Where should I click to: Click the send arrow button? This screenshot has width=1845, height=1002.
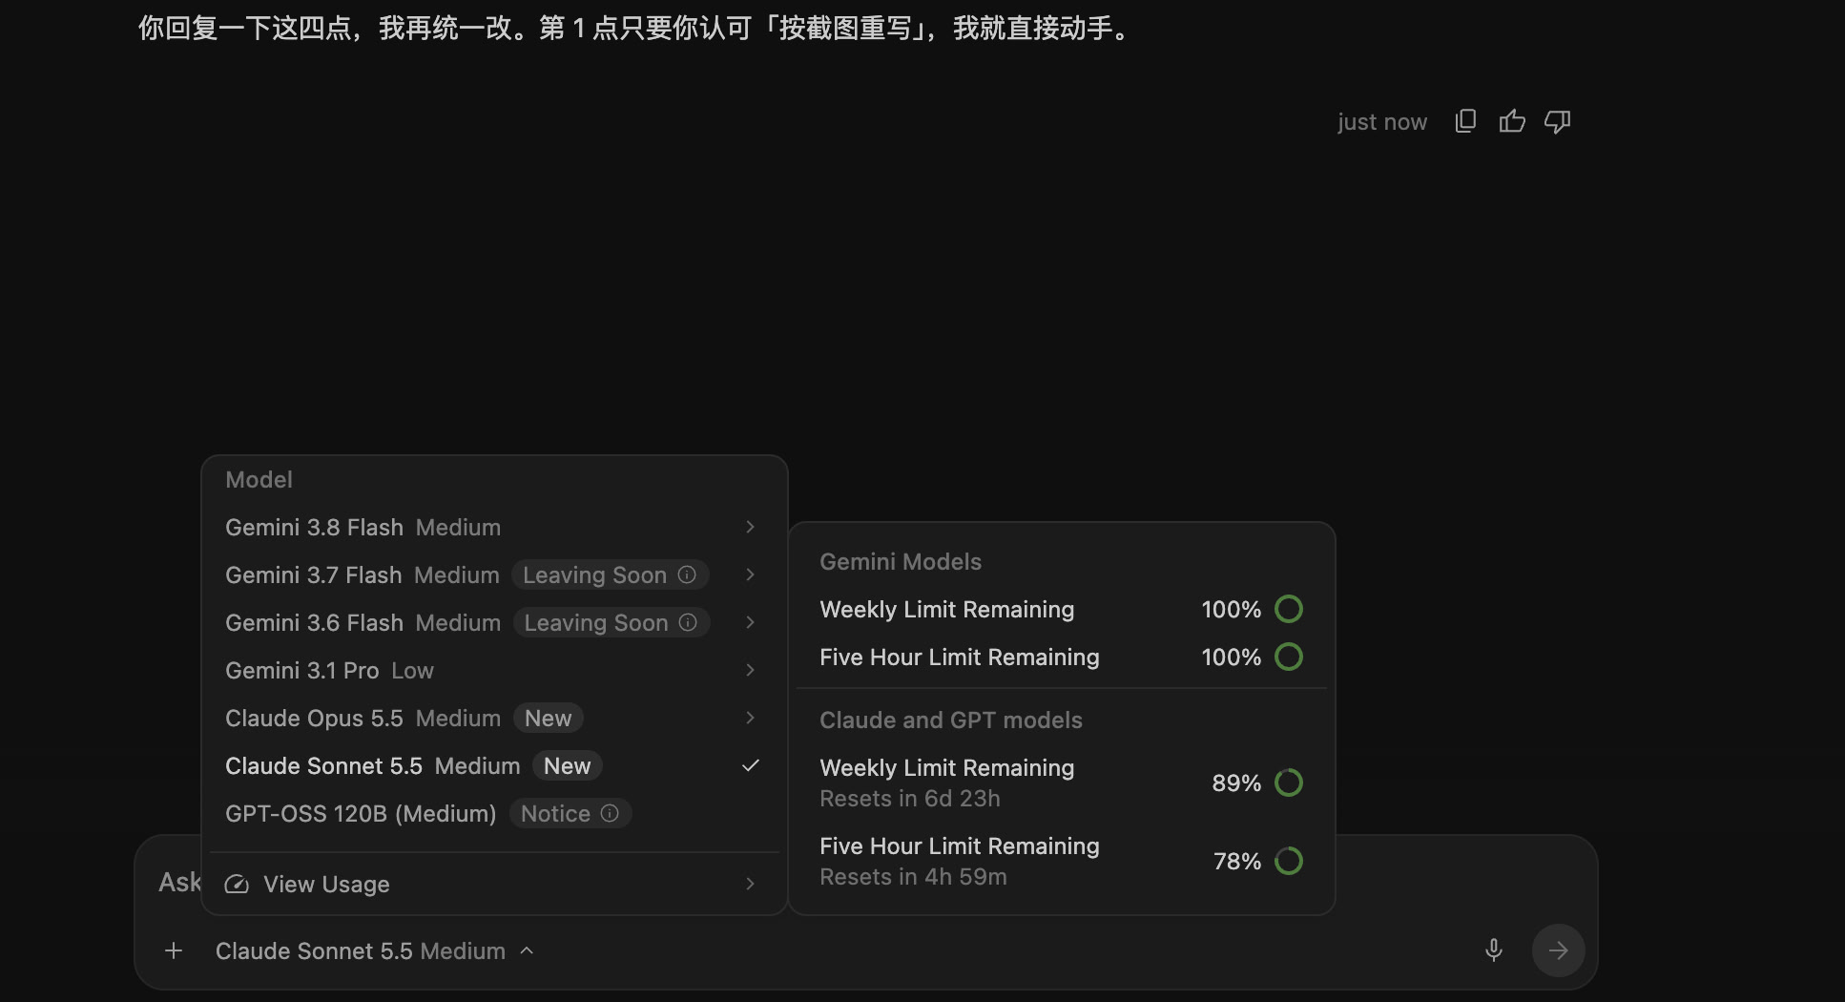(x=1558, y=950)
